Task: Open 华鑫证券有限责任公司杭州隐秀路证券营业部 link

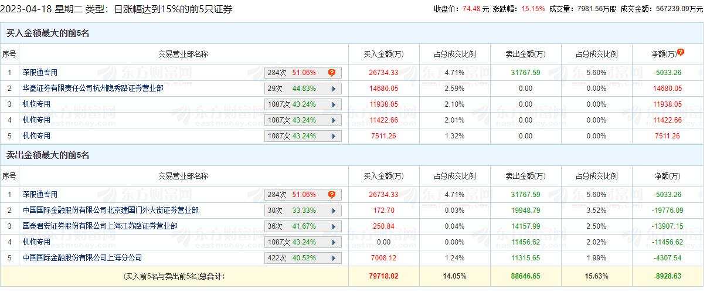Action: pos(93,89)
